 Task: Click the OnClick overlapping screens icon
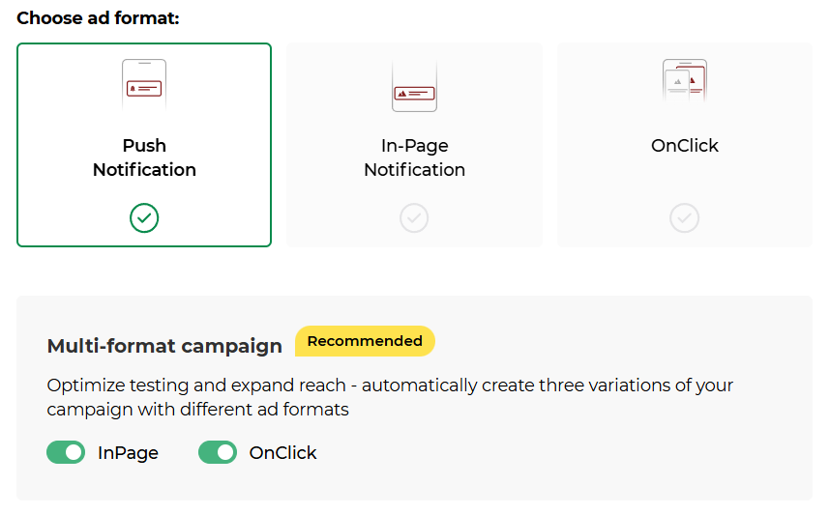[684, 81]
